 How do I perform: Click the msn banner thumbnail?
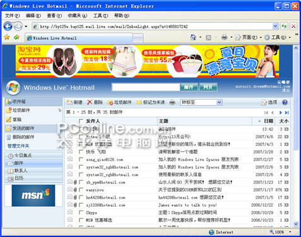point(33,195)
